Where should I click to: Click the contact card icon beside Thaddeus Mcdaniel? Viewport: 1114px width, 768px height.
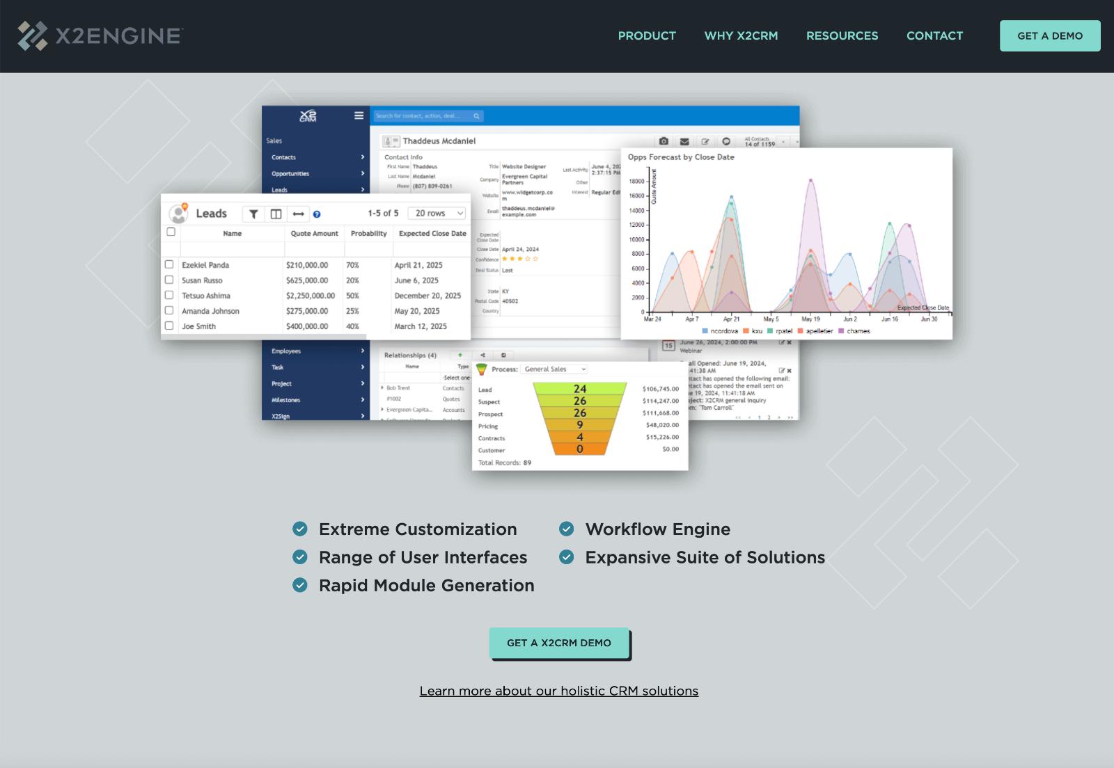click(391, 141)
